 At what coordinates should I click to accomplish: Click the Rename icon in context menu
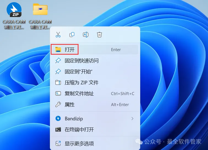point(86,35)
